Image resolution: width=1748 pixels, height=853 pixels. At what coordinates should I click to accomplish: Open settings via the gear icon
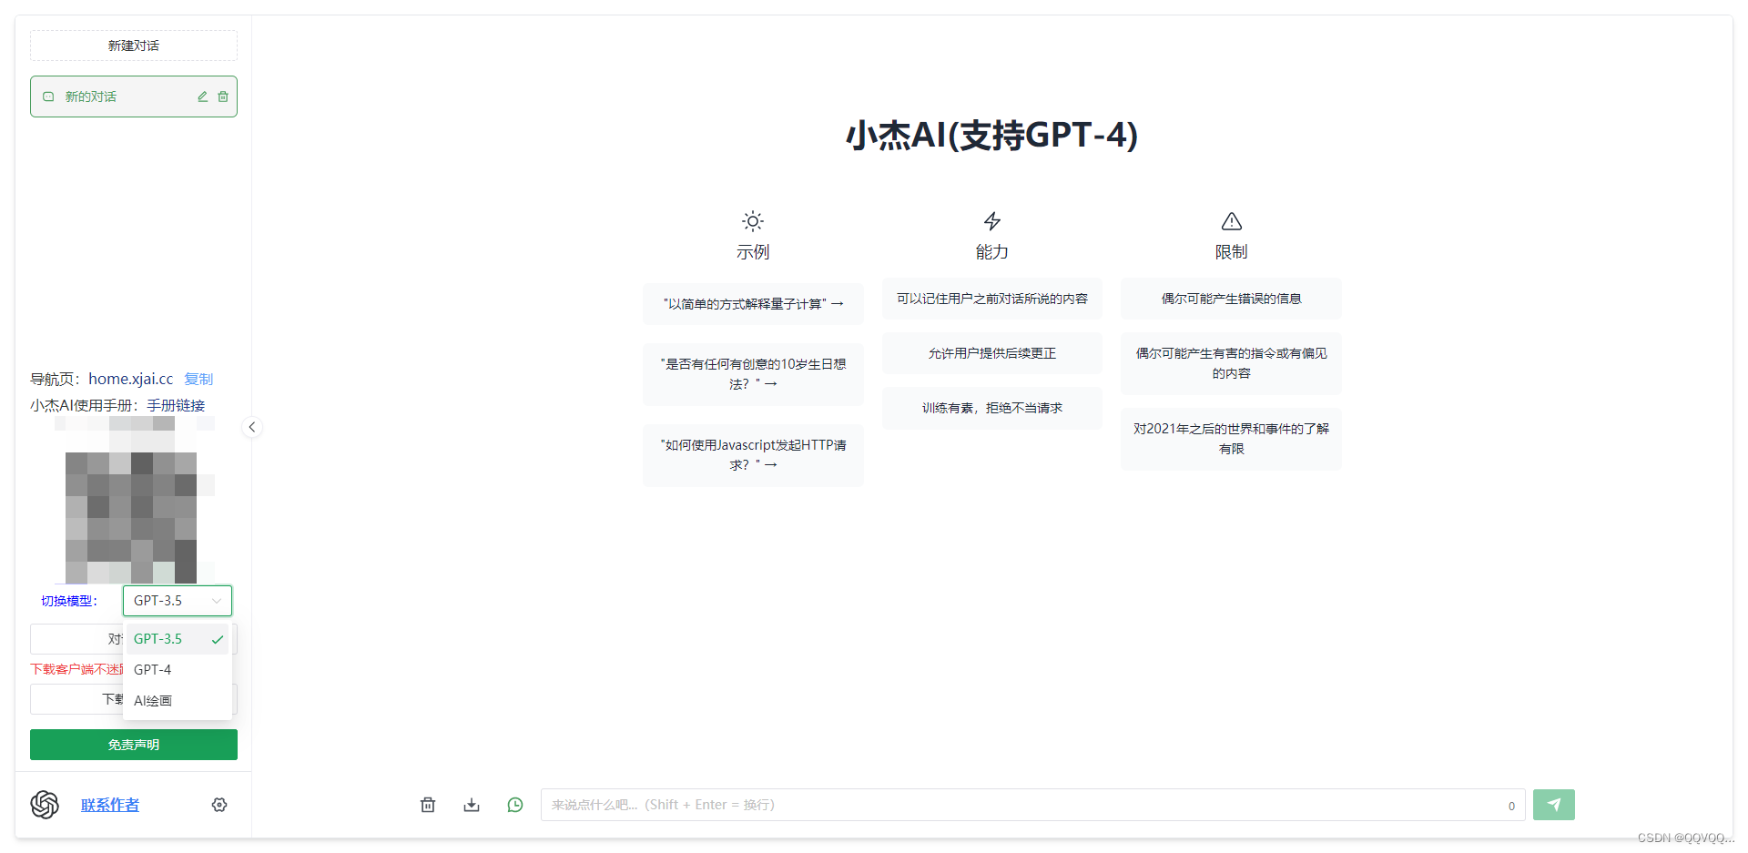[x=219, y=805]
